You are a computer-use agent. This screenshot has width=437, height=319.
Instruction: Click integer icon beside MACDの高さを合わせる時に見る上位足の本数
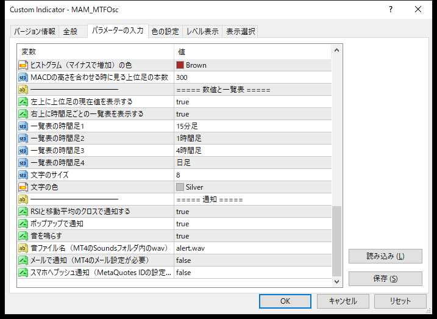pos(23,77)
